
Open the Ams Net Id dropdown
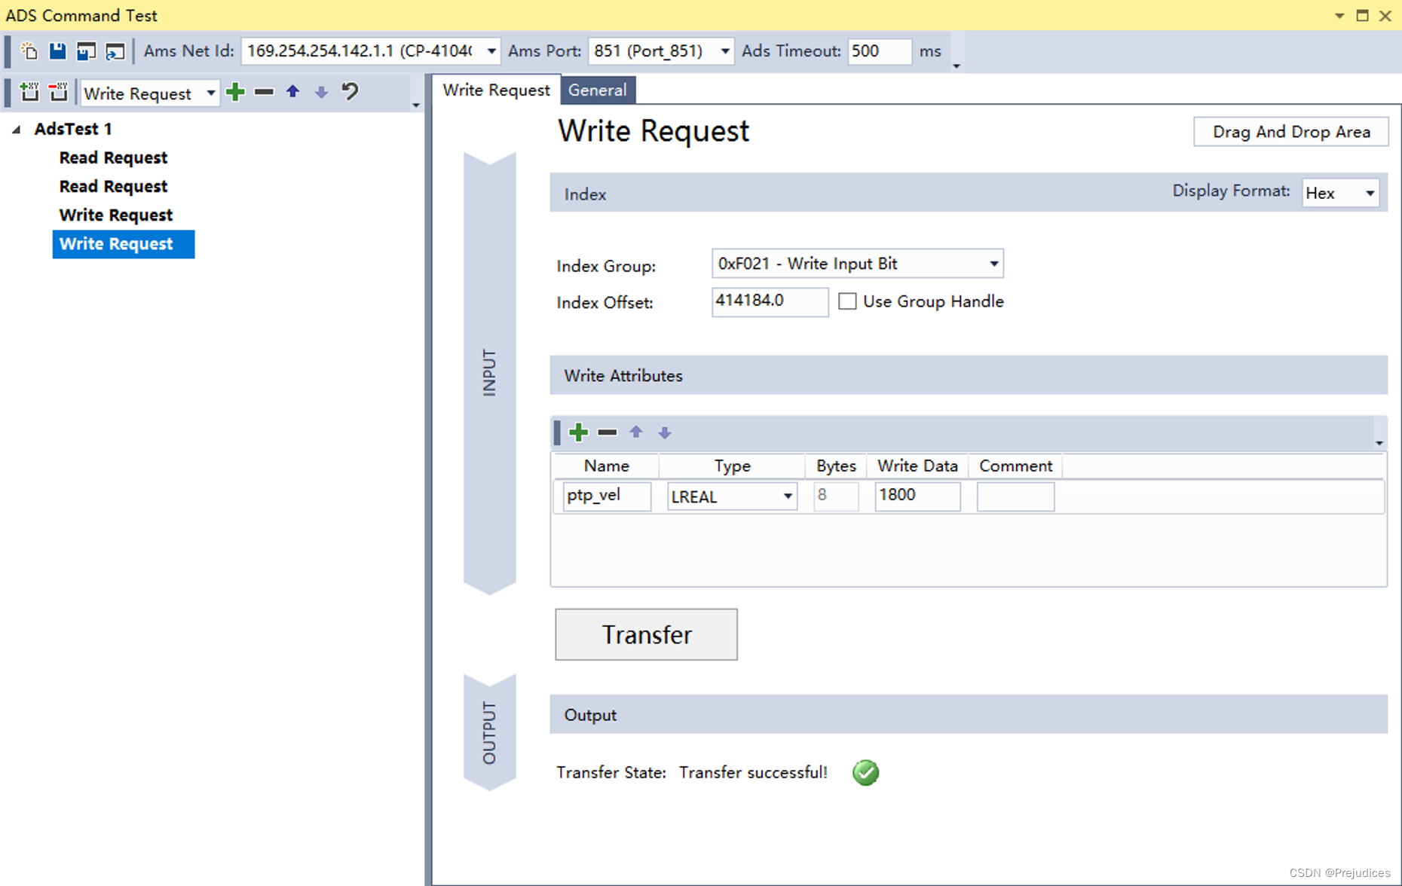(x=491, y=51)
